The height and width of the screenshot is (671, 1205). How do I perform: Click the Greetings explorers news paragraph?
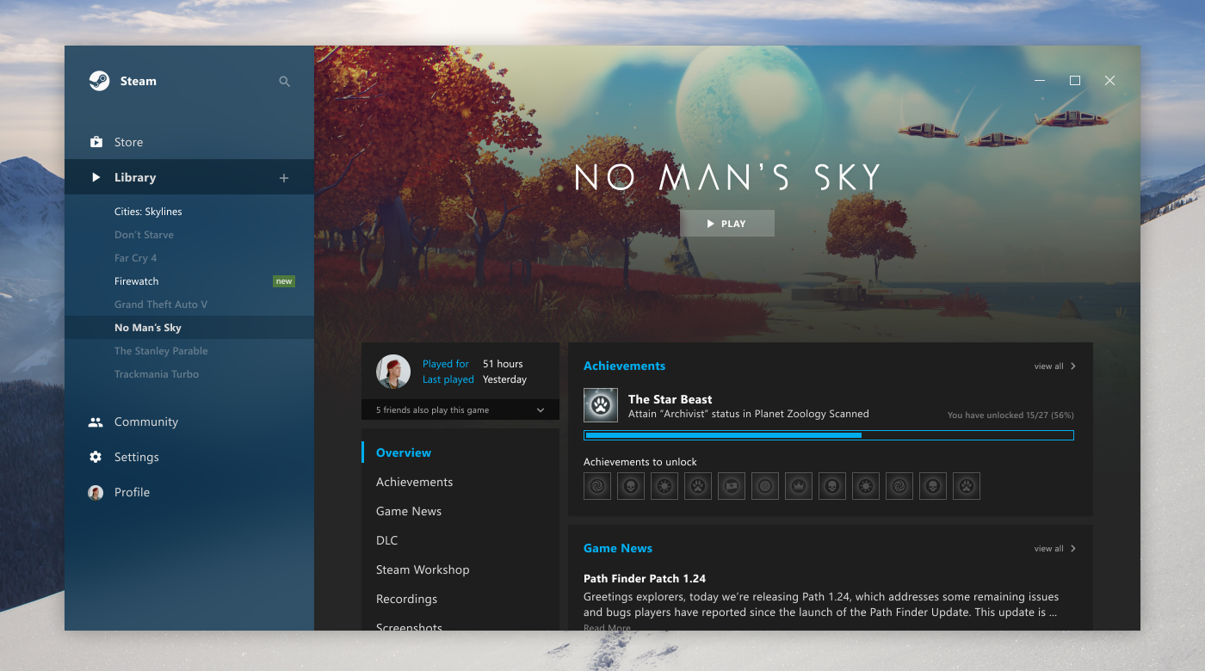[821, 605]
